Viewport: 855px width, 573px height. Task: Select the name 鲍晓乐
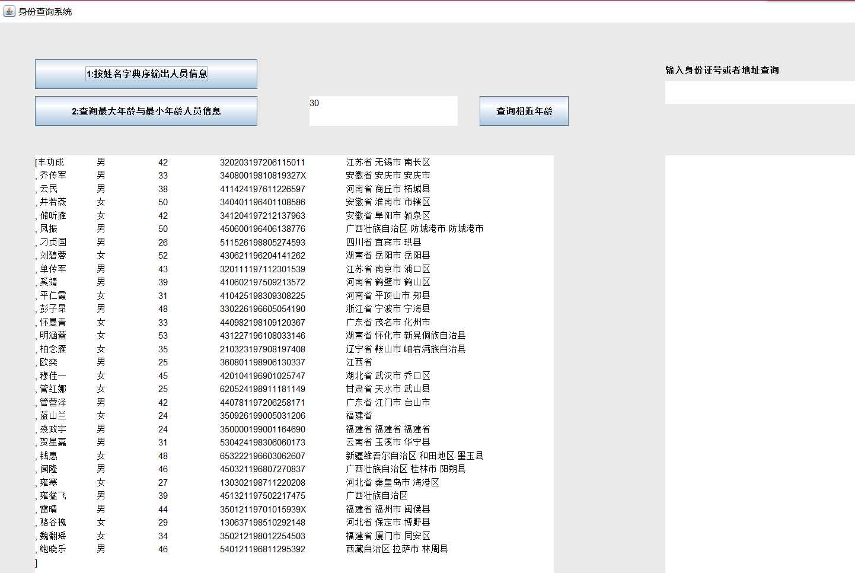tap(53, 549)
